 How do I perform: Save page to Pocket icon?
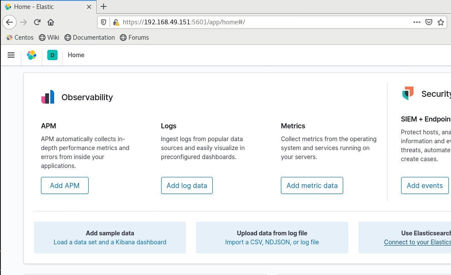pyautogui.click(x=429, y=22)
